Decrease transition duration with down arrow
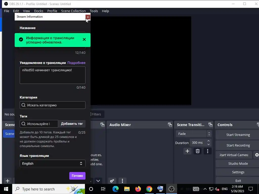Viewport: 259px width, 194px height. pos(209,144)
